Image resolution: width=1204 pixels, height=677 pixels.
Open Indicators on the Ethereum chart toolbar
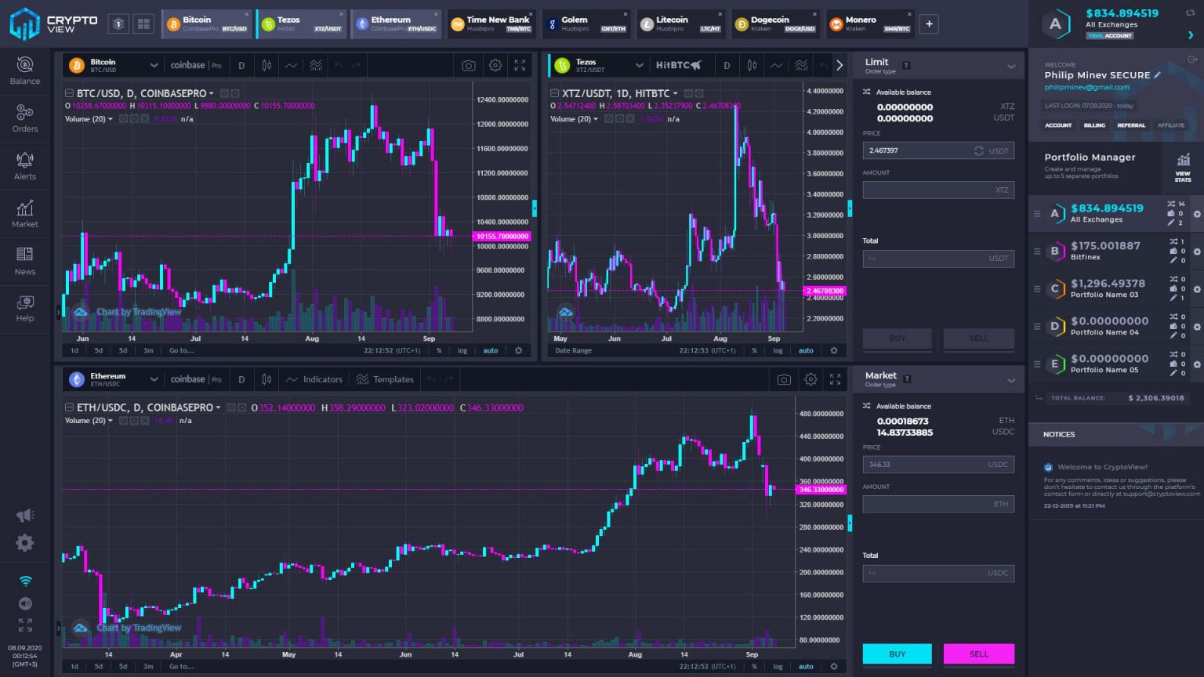321,379
